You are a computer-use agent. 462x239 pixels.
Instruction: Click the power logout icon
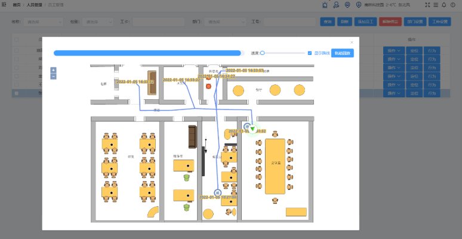(453, 5)
